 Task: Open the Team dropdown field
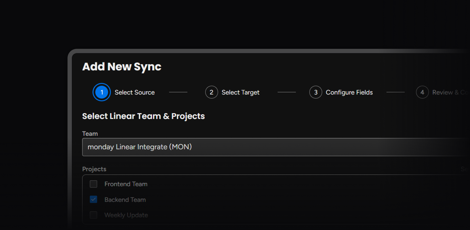[276, 147]
